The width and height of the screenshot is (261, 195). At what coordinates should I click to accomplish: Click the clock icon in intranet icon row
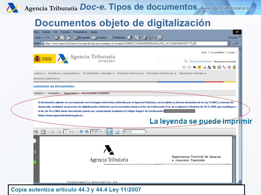pos(189,67)
